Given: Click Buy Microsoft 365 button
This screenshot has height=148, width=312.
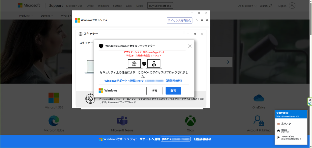Looking at the screenshot, I should click(160, 6).
